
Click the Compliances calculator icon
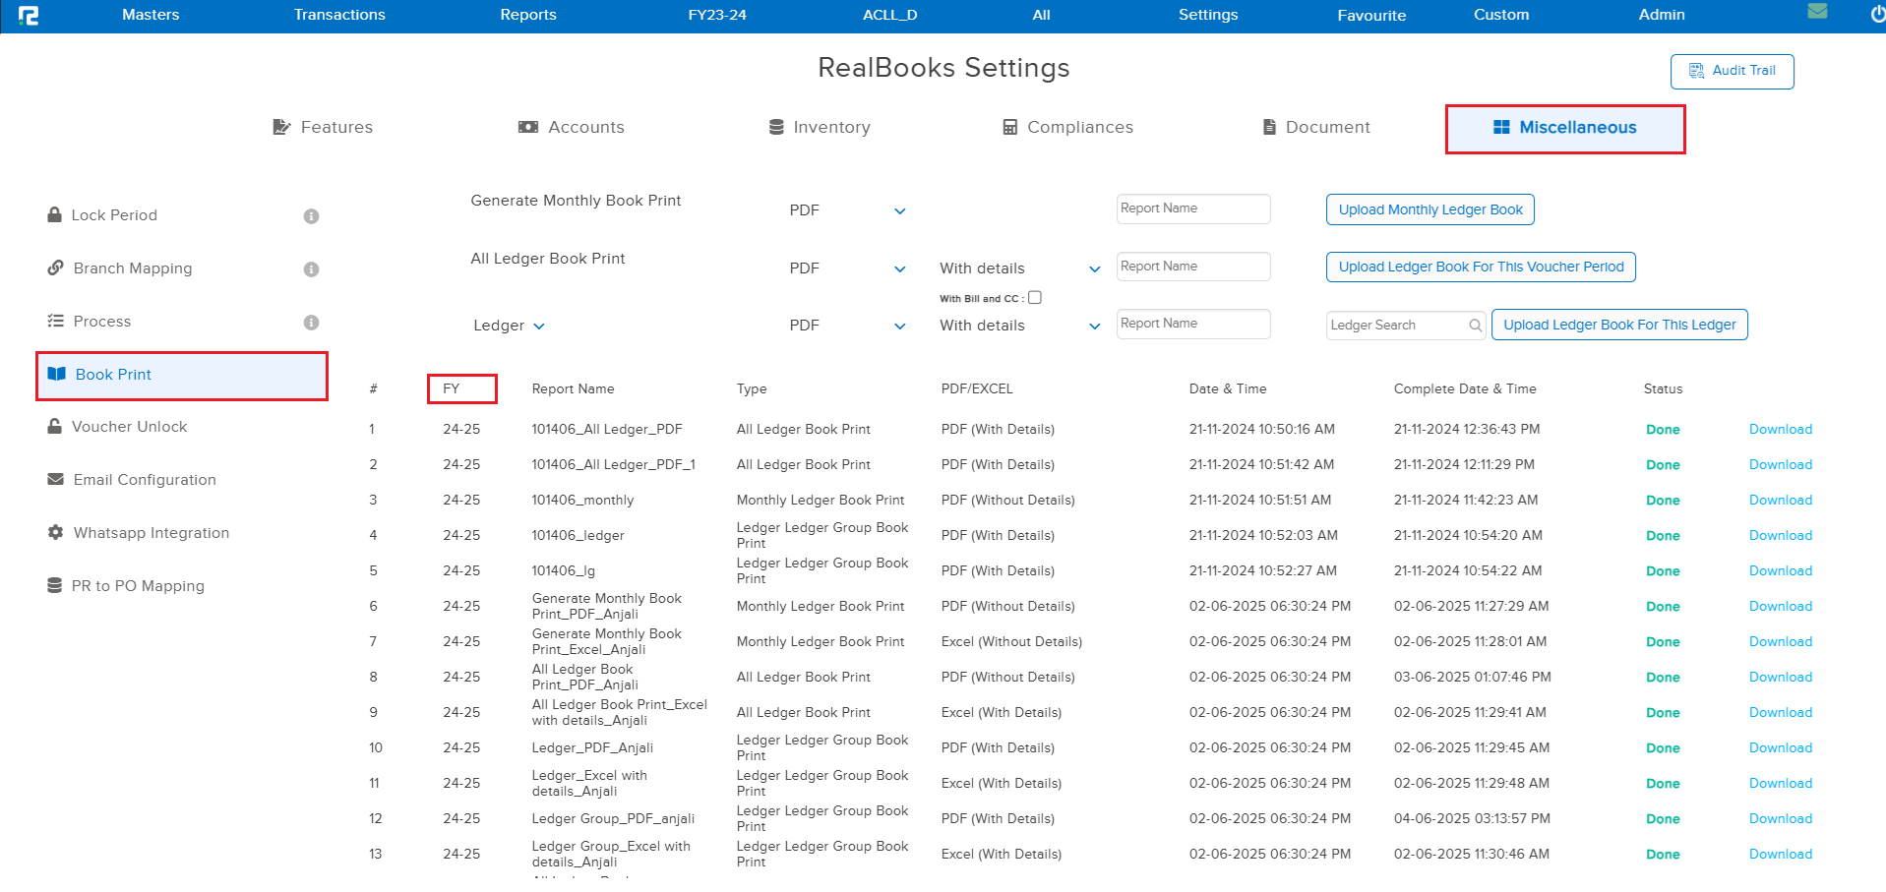coord(1009,127)
